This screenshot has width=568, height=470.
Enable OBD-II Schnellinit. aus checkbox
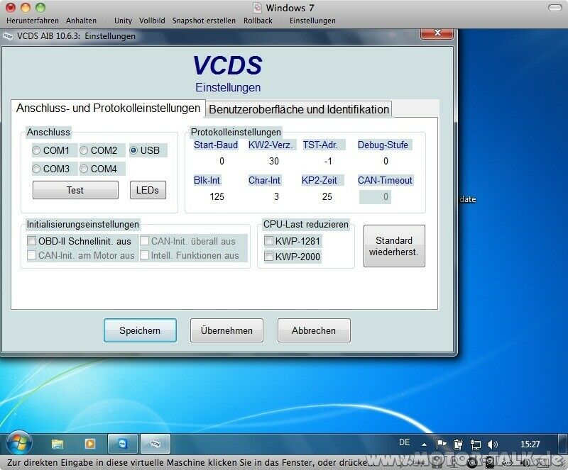pyautogui.click(x=32, y=241)
